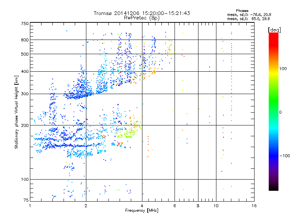Click the plot title 'Tromsø 20141206 15:20:00-15:21:43'
Screen dimensions: 299x224
pos(142,13)
